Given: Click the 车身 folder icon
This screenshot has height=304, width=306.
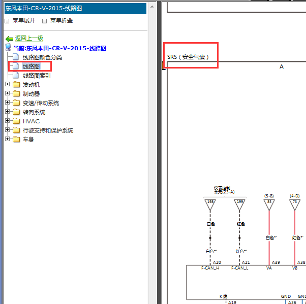Looking at the screenshot, I should tap(16, 140).
